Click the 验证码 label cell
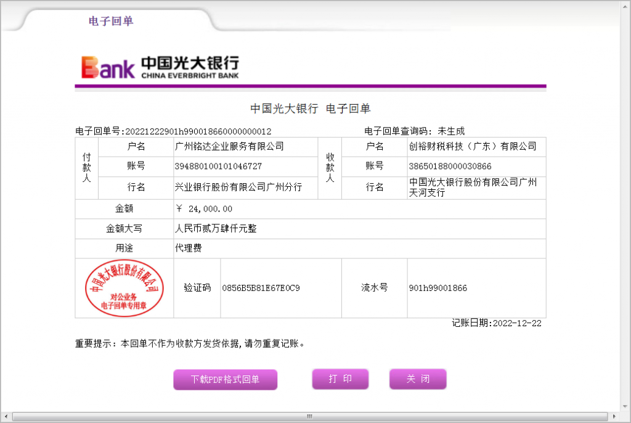The width and height of the screenshot is (631, 423). point(197,288)
